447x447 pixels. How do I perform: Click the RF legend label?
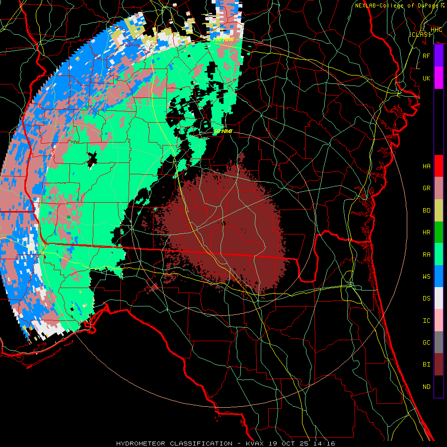point(427,56)
